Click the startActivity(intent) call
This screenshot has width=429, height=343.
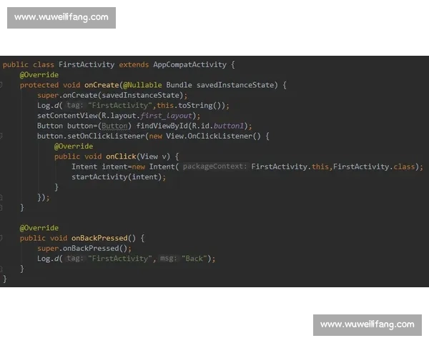117,177
